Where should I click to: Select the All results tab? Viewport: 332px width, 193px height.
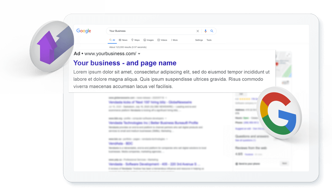click(112, 40)
